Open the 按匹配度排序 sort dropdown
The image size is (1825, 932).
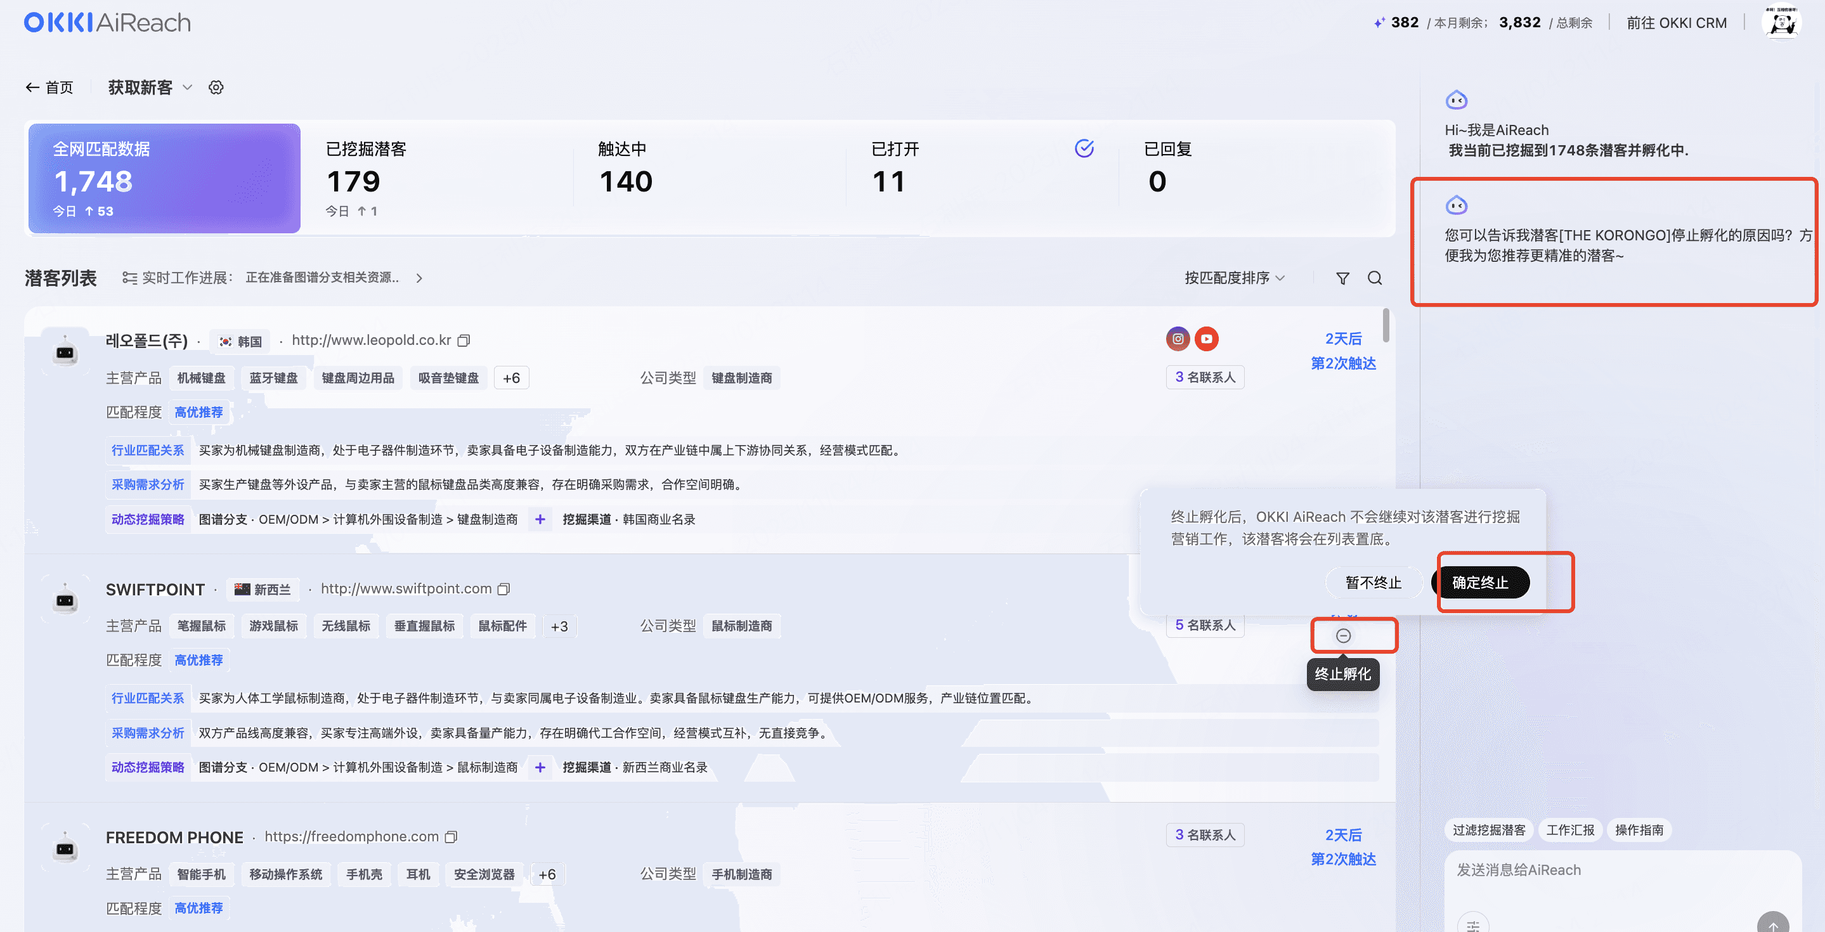click(x=1234, y=278)
